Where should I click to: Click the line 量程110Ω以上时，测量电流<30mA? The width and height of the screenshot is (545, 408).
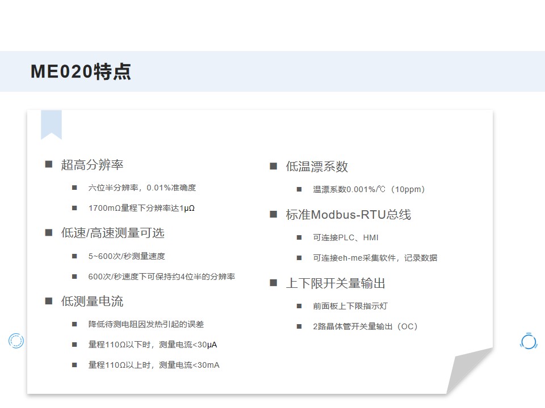tap(154, 365)
